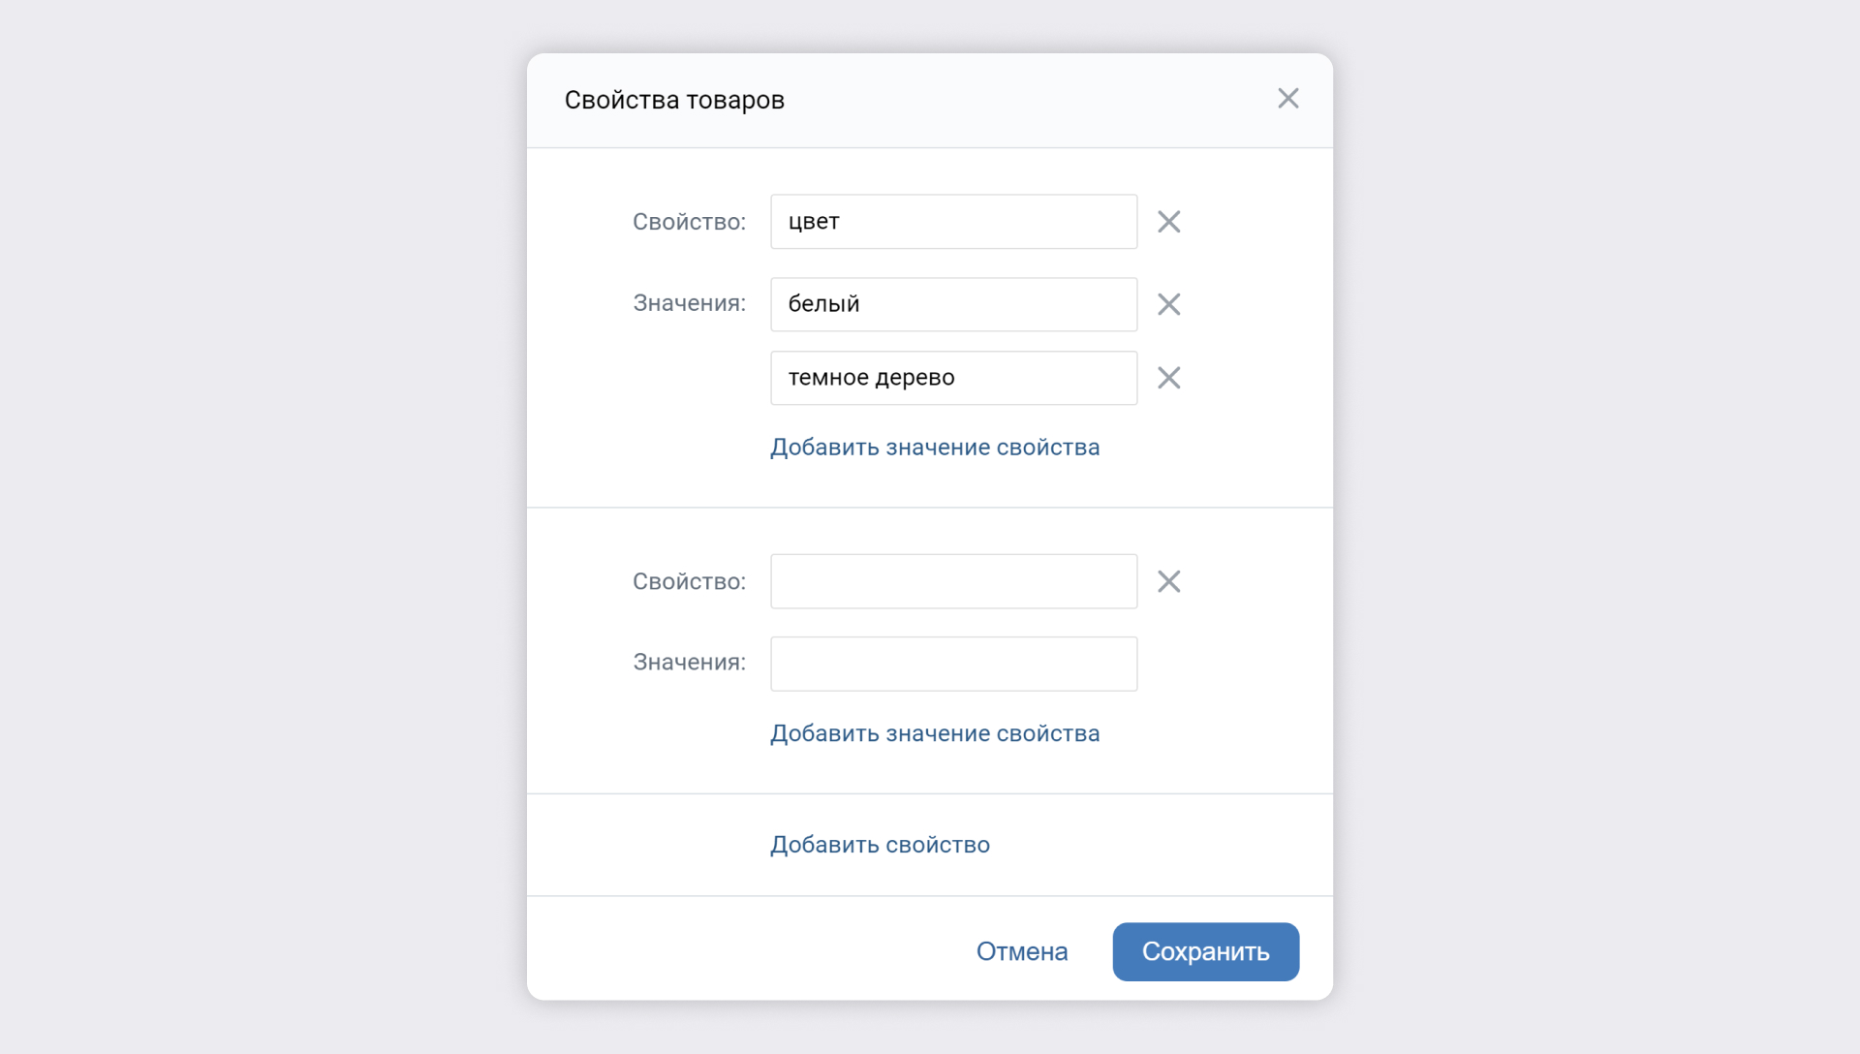Delete the белый value
The height and width of the screenshot is (1054, 1860).
pos(1168,304)
